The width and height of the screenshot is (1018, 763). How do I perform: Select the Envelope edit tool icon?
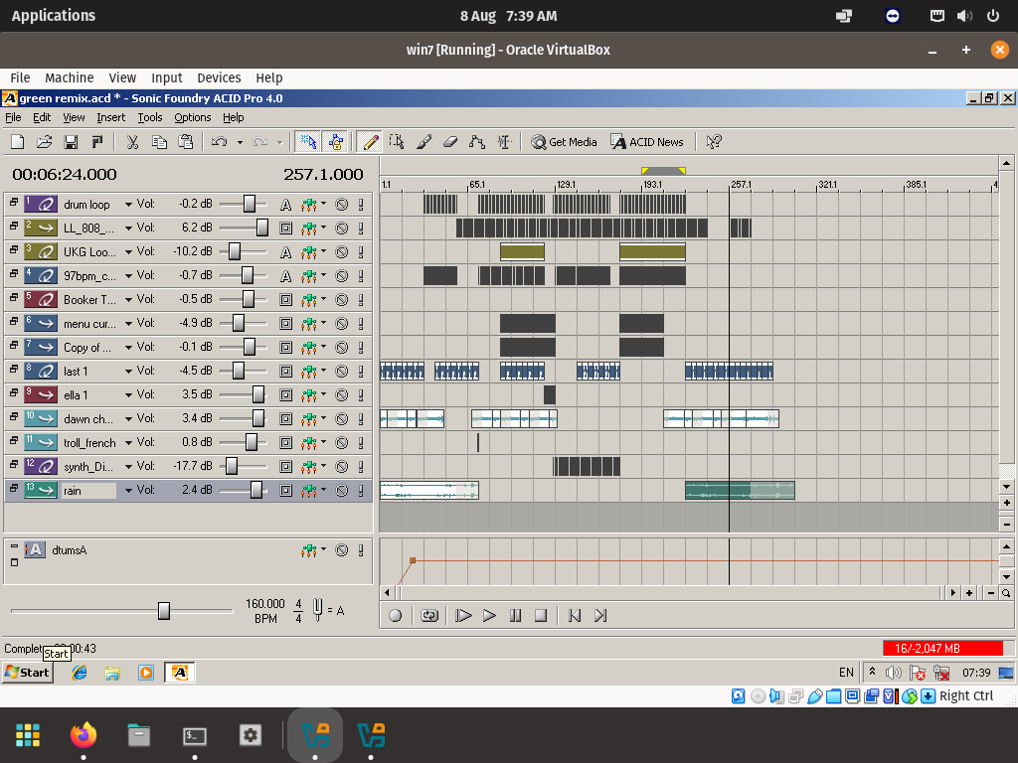point(477,141)
